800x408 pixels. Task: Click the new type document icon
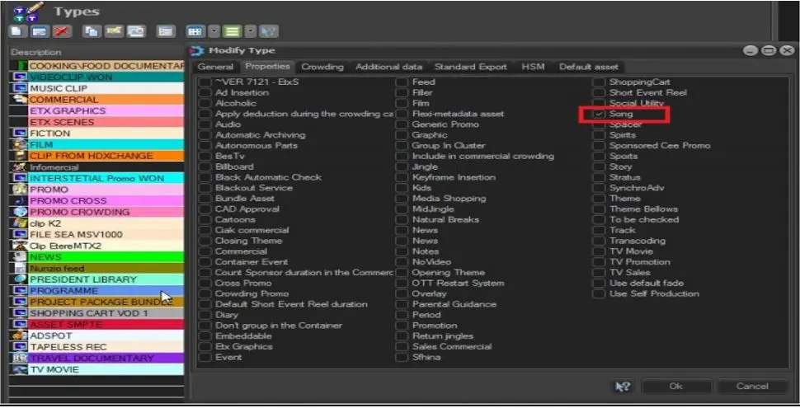click(x=17, y=31)
